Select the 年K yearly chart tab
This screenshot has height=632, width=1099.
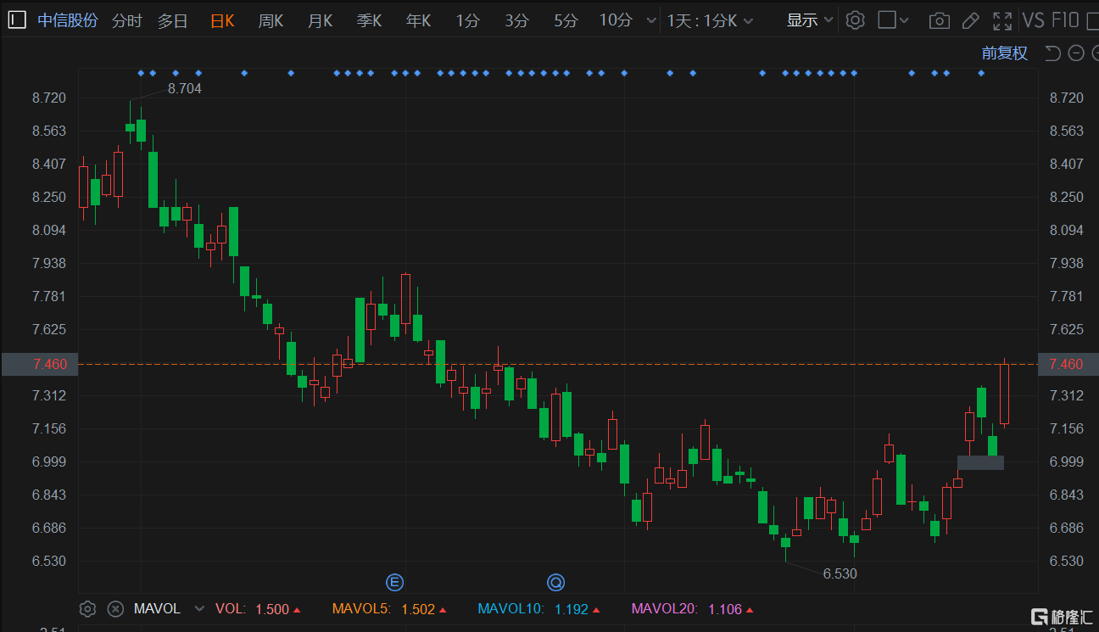click(x=419, y=20)
